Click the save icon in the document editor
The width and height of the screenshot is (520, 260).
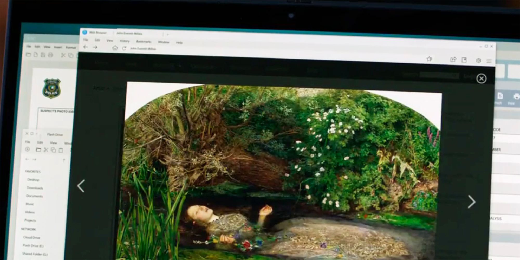click(43, 55)
